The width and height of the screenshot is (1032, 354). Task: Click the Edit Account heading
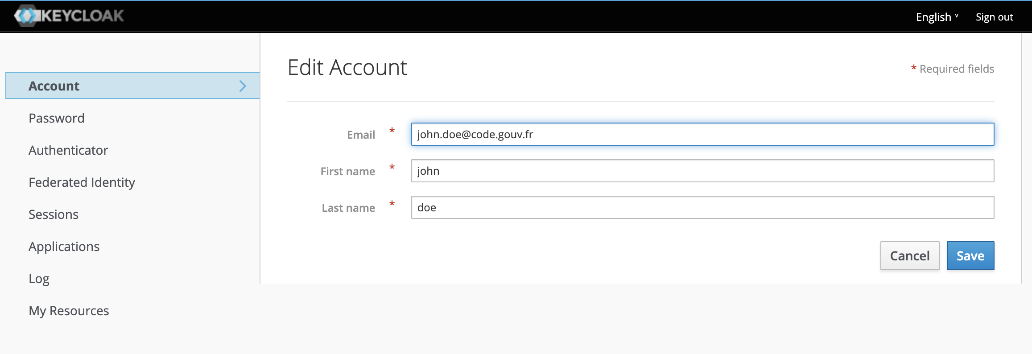pos(347,68)
